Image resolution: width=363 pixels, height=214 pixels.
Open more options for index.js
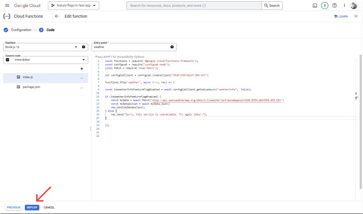(x=82, y=78)
